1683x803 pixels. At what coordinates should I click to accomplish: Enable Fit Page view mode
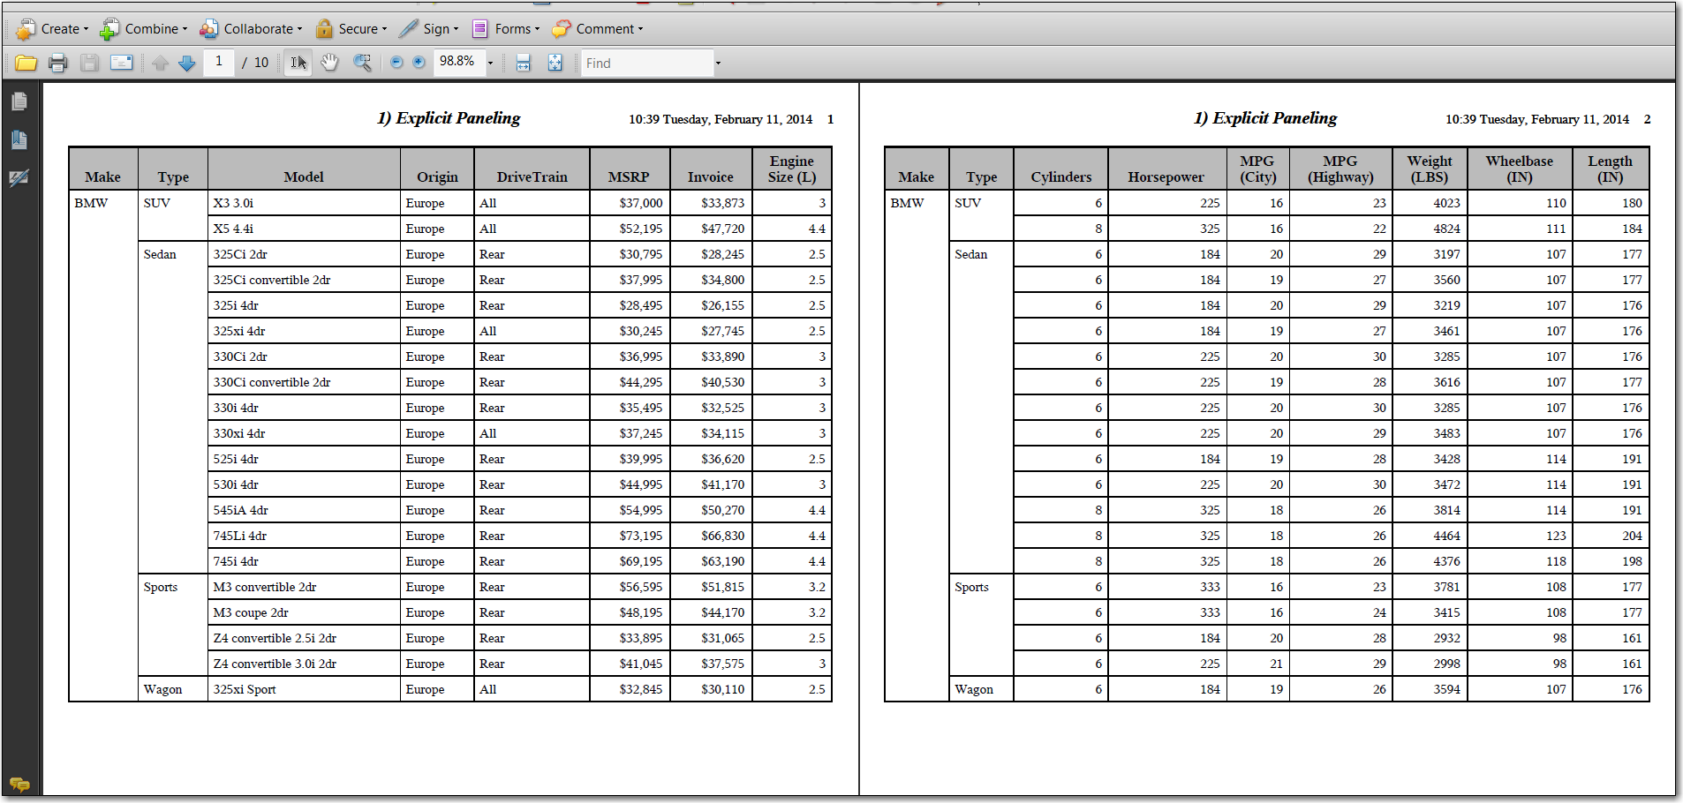555,63
